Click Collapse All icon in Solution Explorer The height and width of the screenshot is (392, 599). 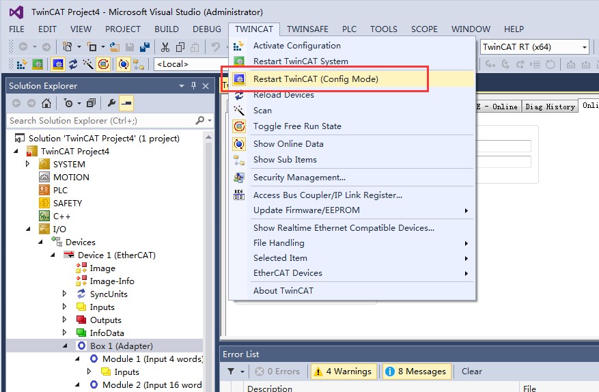tap(91, 103)
